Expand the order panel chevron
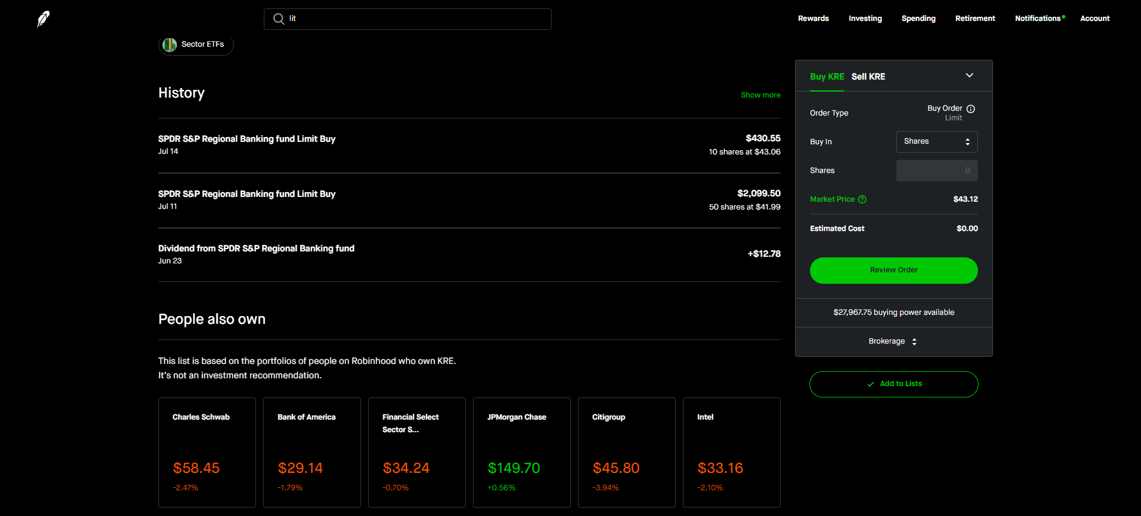Screen dimensions: 1141x516 (x=970, y=75)
